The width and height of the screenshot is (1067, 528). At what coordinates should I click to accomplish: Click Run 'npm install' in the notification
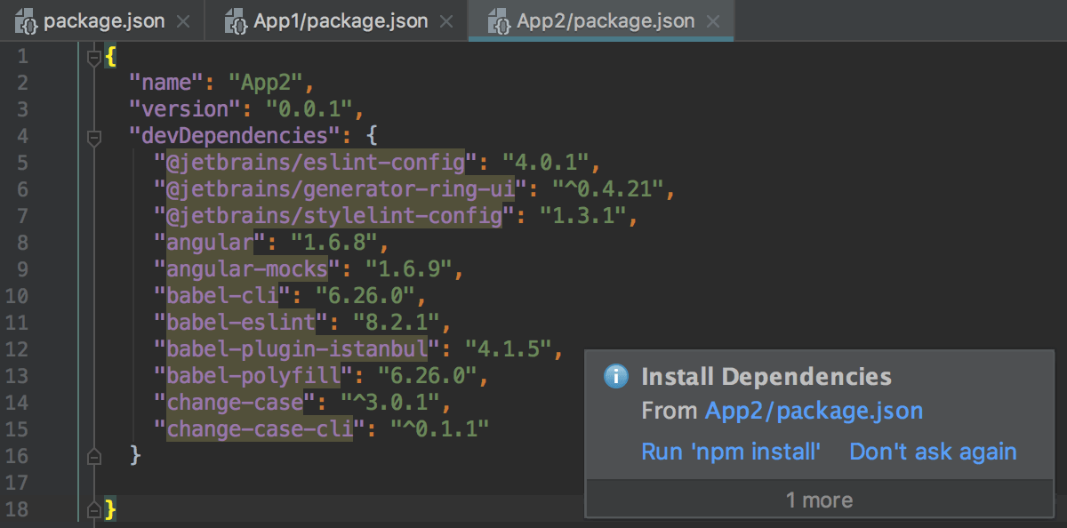[731, 452]
